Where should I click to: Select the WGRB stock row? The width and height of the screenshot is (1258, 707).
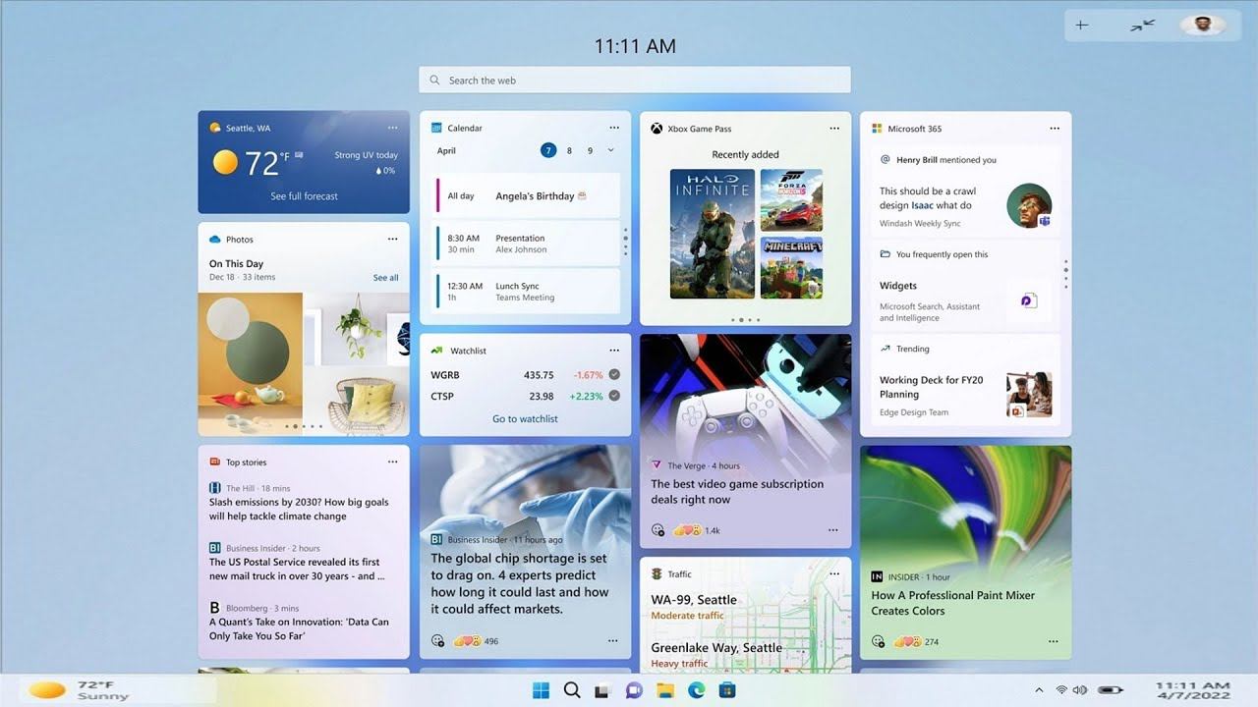pos(525,375)
